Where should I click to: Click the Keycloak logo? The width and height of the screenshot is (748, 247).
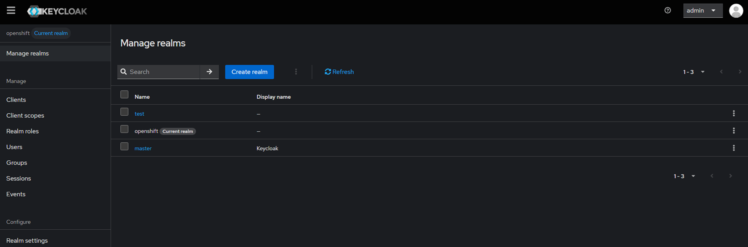57,11
